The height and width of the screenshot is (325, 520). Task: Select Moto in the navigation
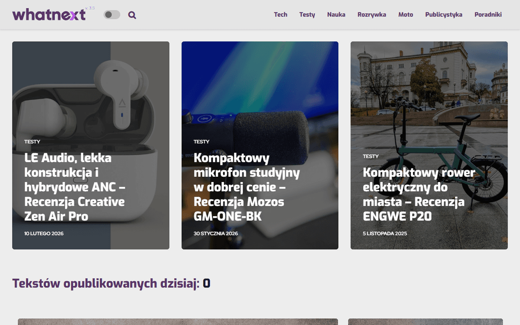click(405, 14)
